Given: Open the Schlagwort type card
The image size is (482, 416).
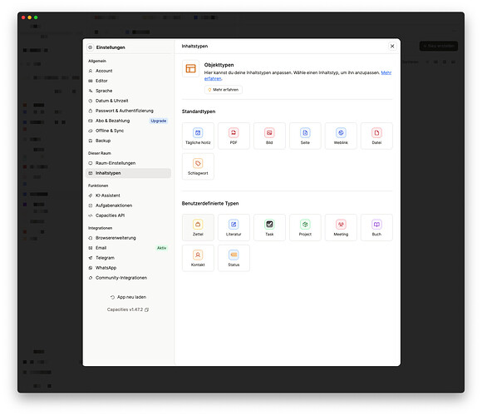Looking at the screenshot, I should tap(198, 166).
